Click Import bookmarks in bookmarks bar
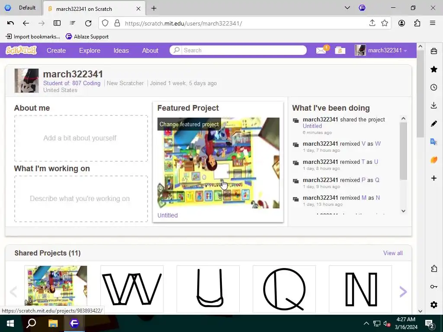The width and height of the screenshot is (443, 332). (33, 36)
